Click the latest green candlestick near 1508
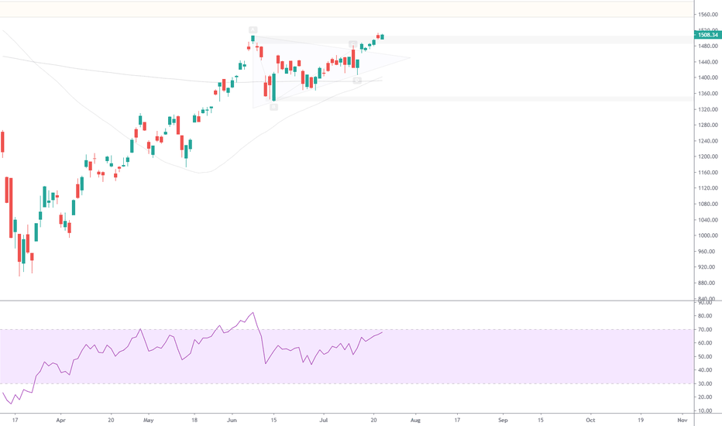 click(x=382, y=37)
